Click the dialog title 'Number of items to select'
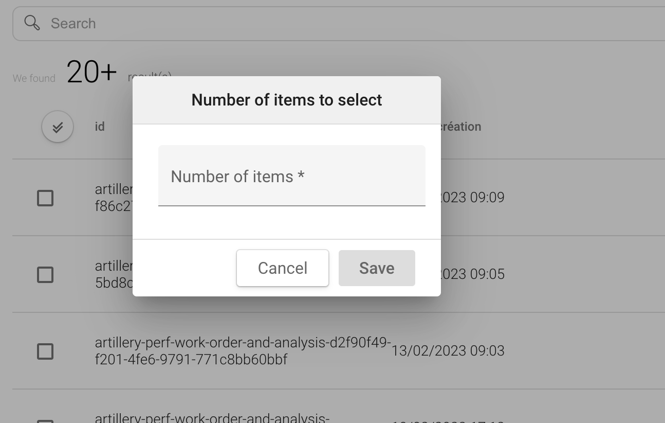Viewport: 665px width, 423px height. (x=286, y=100)
